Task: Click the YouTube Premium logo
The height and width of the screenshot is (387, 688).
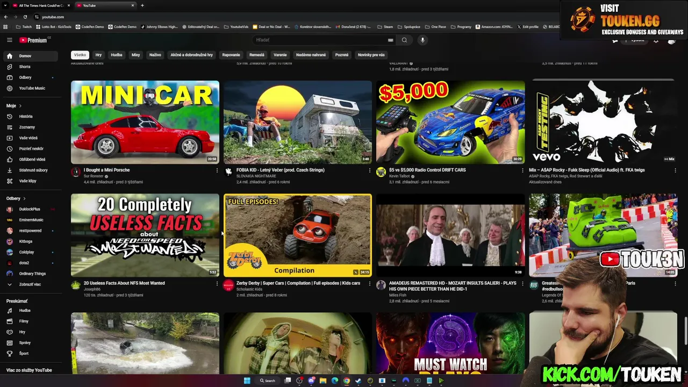Action: click(33, 40)
